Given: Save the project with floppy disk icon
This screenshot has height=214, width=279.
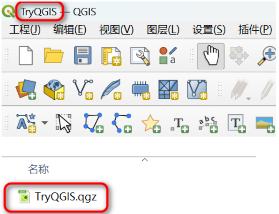Looking at the screenshot, I should (83, 55).
